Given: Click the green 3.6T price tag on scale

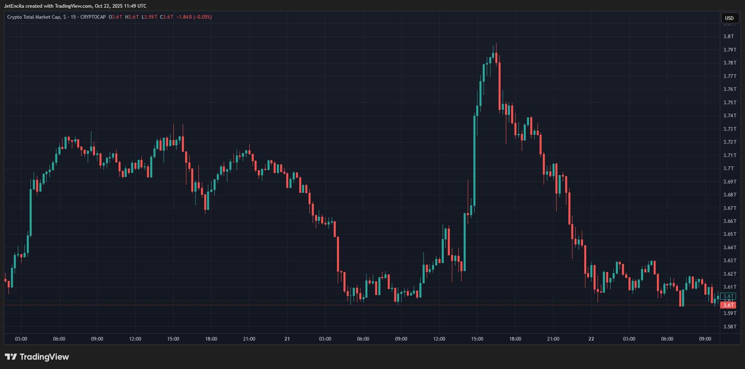Looking at the screenshot, I should point(729,296).
